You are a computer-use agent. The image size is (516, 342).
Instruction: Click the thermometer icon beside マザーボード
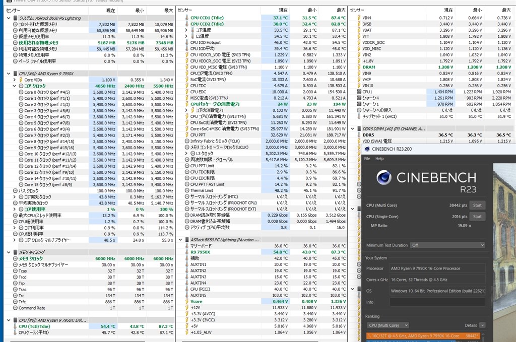186,246
